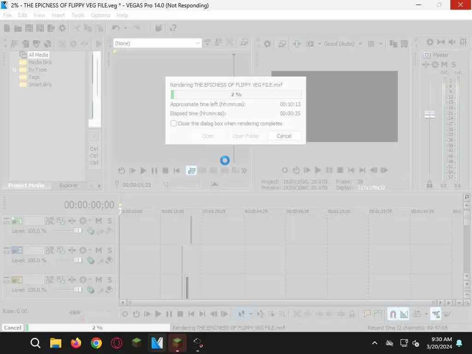
Task: Click the Undo arrow icon
Action: click(115, 28)
